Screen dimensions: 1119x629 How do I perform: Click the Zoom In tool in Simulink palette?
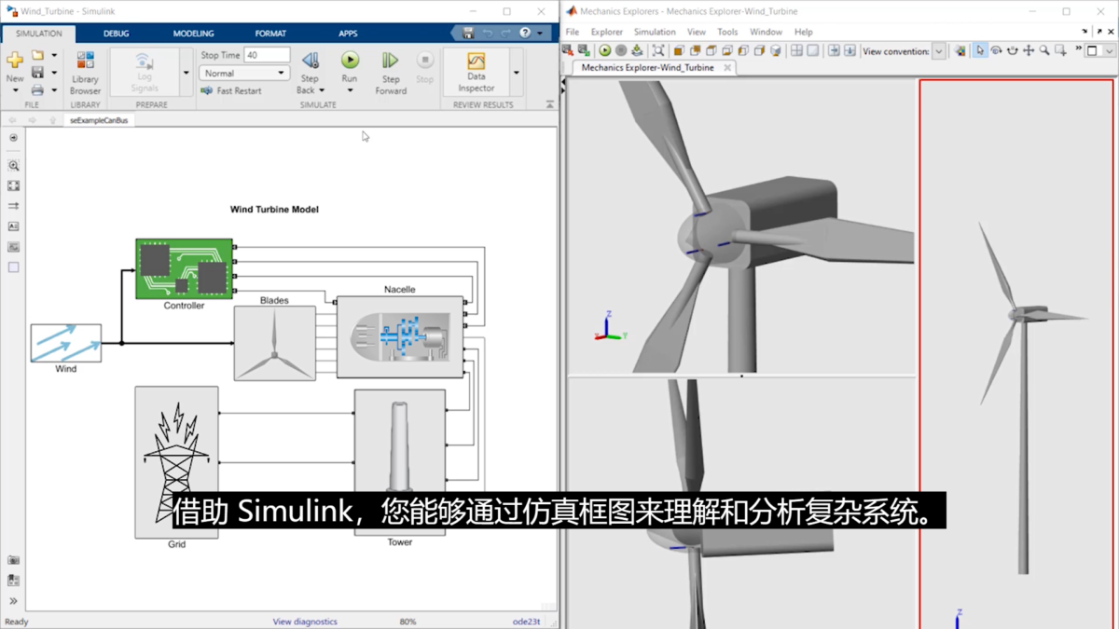coord(13,166)
